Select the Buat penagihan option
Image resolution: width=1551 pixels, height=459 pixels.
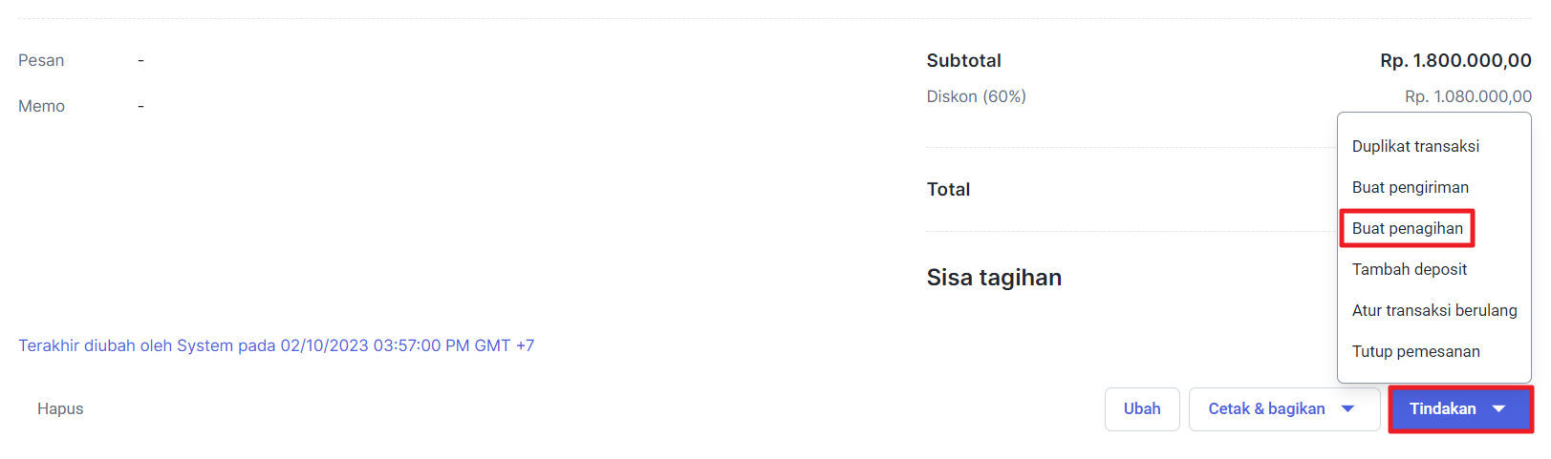[1407, 228]
